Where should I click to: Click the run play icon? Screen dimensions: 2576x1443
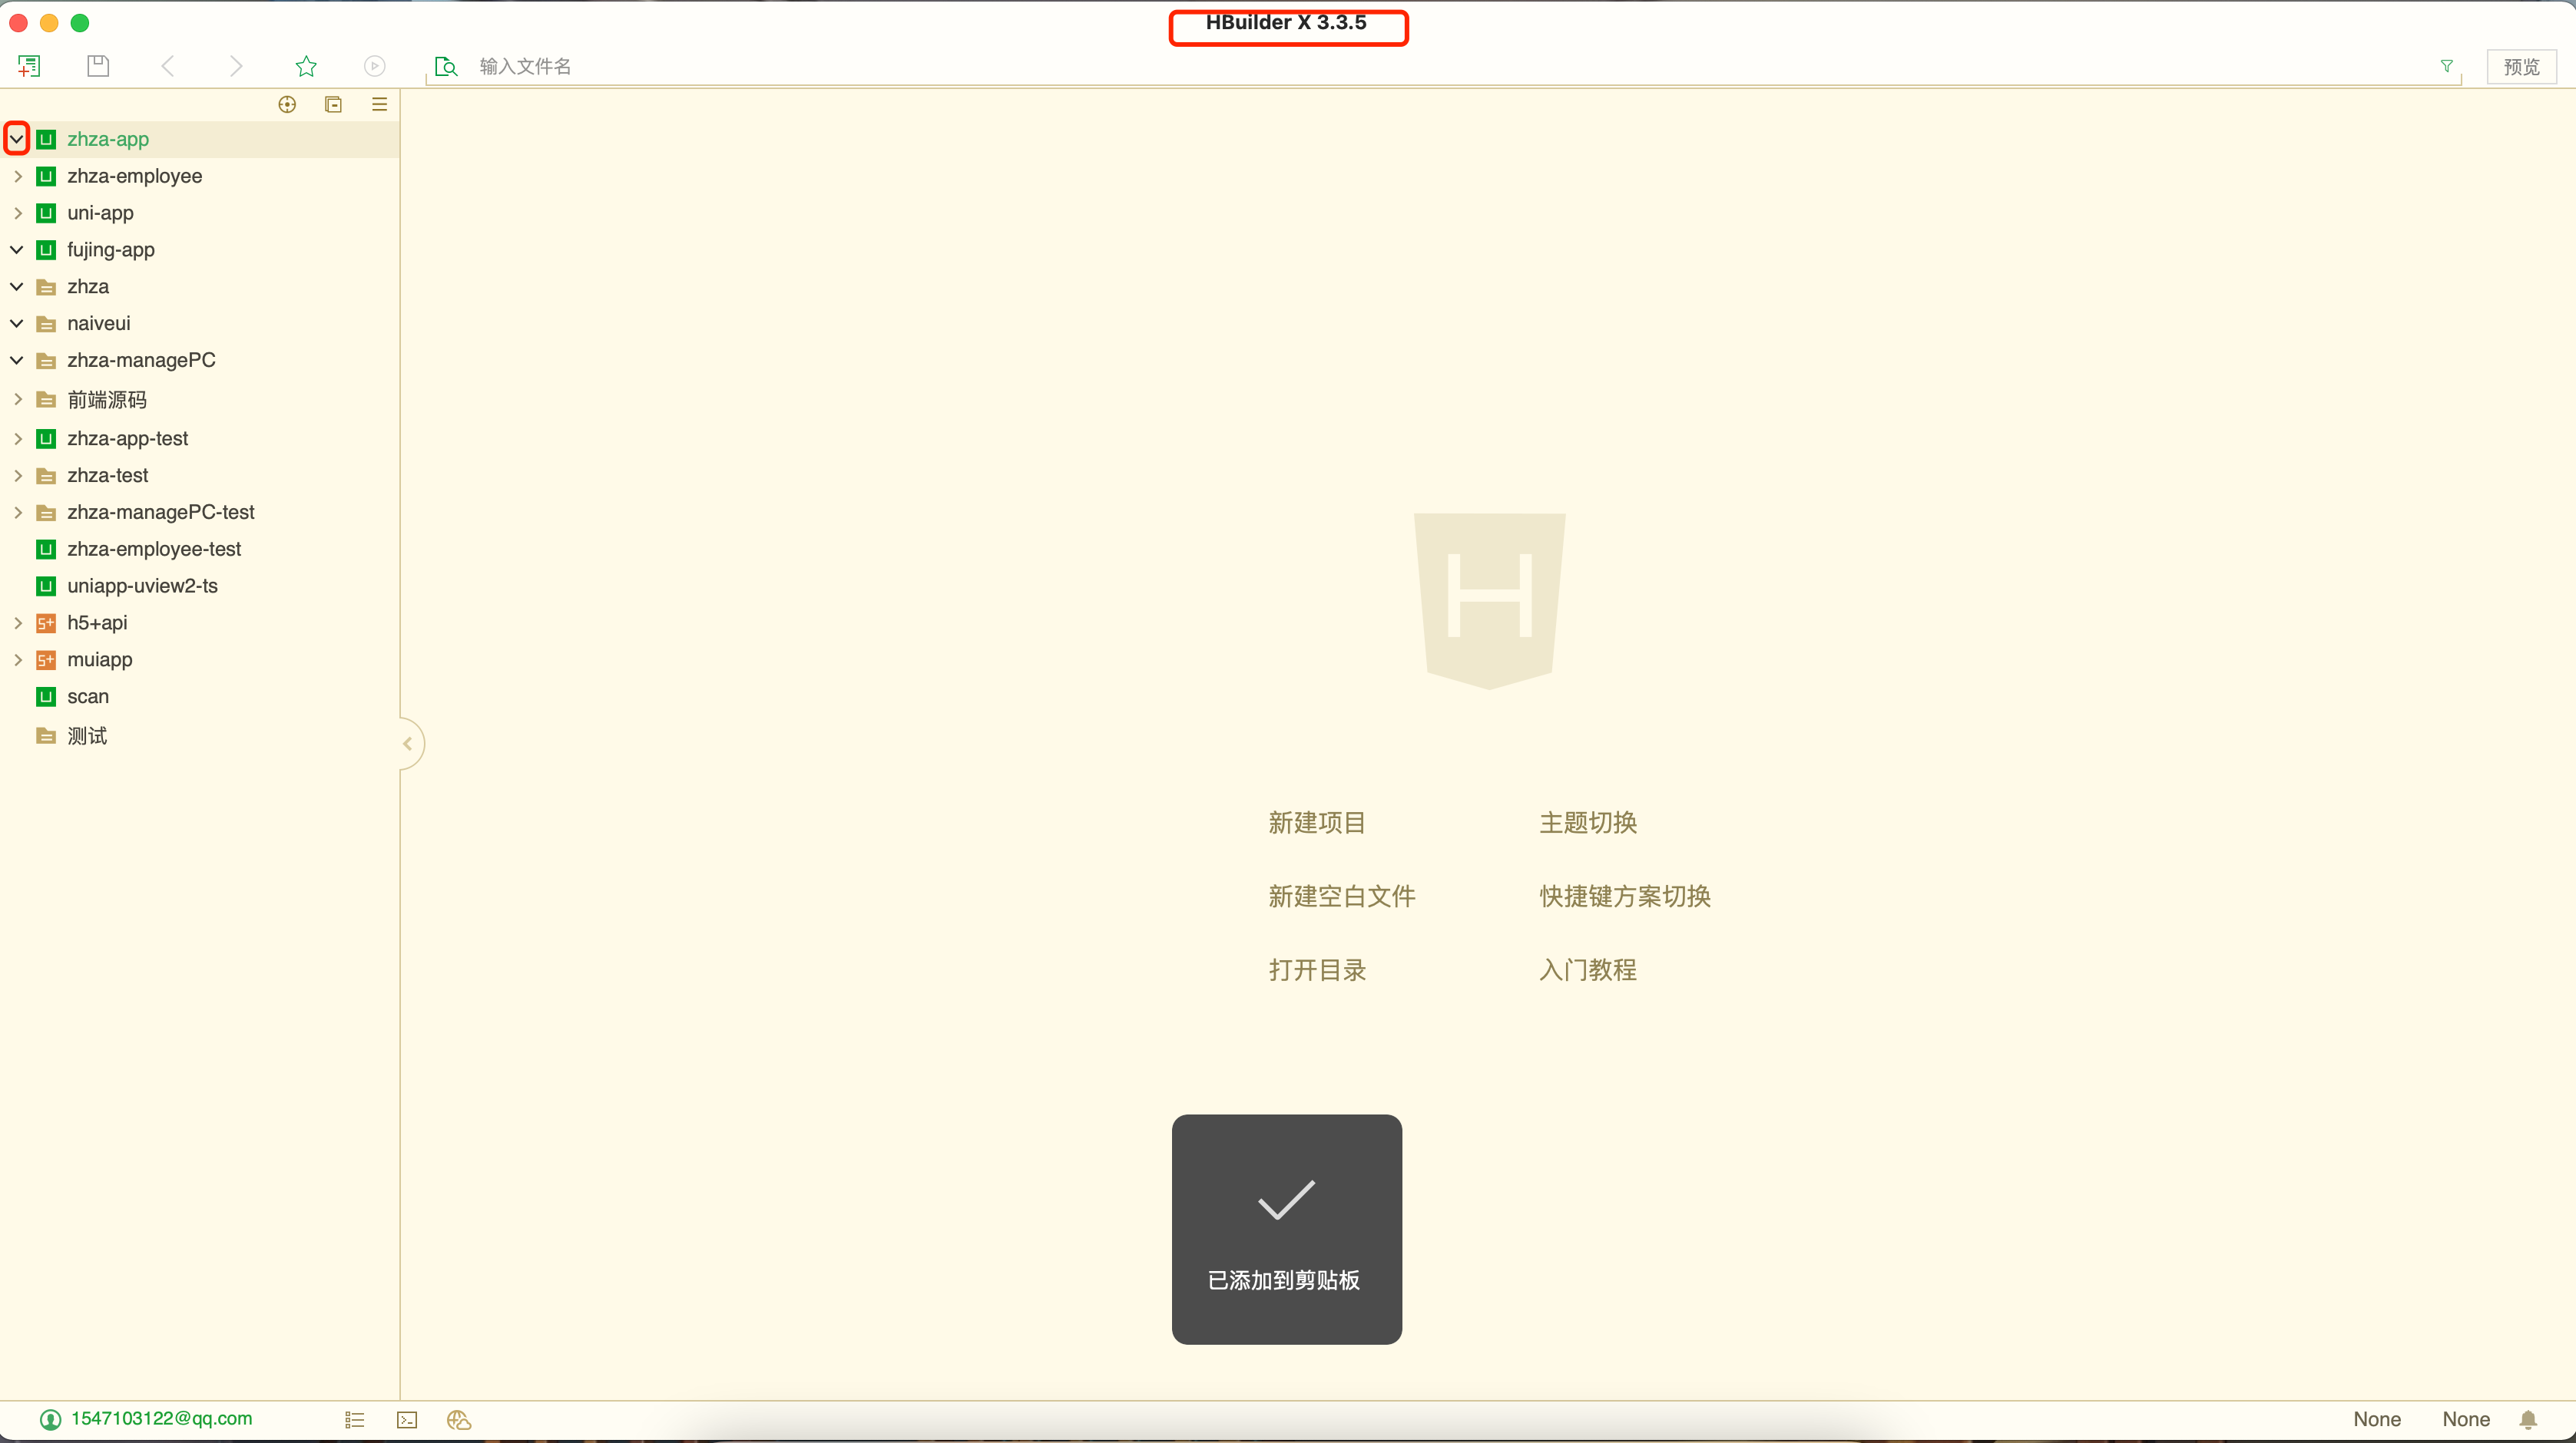374,66
